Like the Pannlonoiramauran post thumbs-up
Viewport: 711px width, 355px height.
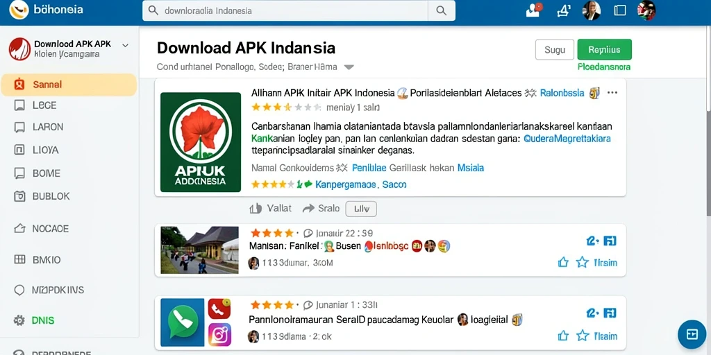pos(563,336)
